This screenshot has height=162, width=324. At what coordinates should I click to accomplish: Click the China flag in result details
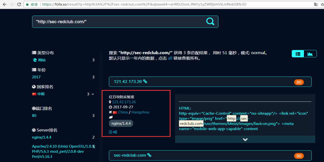tap(115, 112)
